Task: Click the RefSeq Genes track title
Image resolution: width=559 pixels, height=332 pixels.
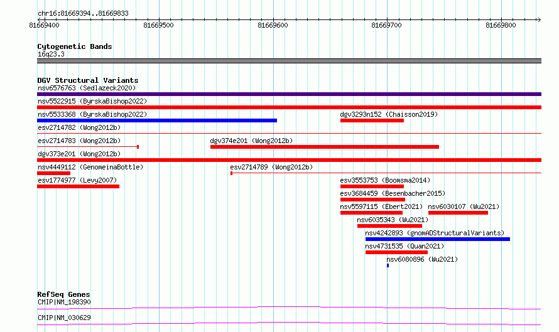Action: (63, 294)
